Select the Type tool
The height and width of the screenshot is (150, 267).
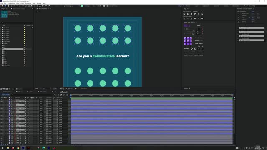click(34, 6)
